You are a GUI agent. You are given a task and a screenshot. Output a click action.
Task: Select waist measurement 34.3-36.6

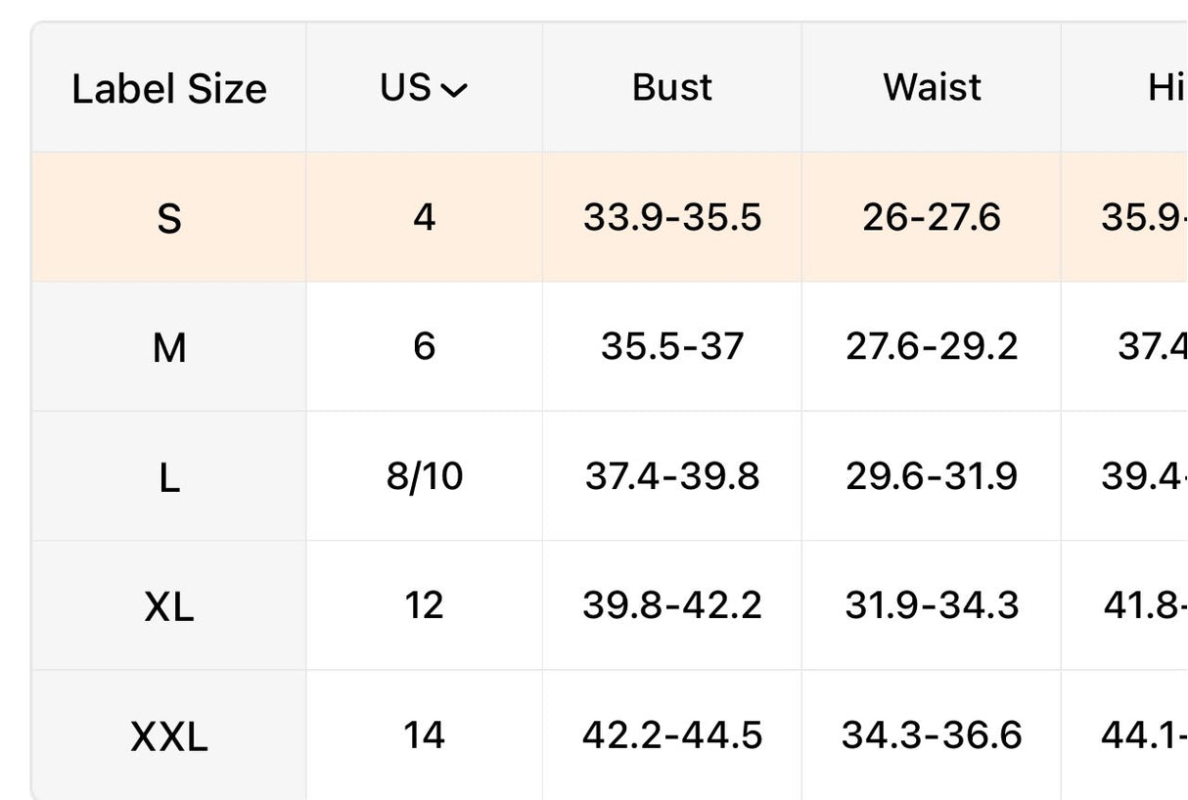pyautogui.click(x=932, y=734)
